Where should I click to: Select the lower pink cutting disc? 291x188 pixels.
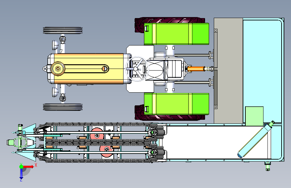coord(106,151)
